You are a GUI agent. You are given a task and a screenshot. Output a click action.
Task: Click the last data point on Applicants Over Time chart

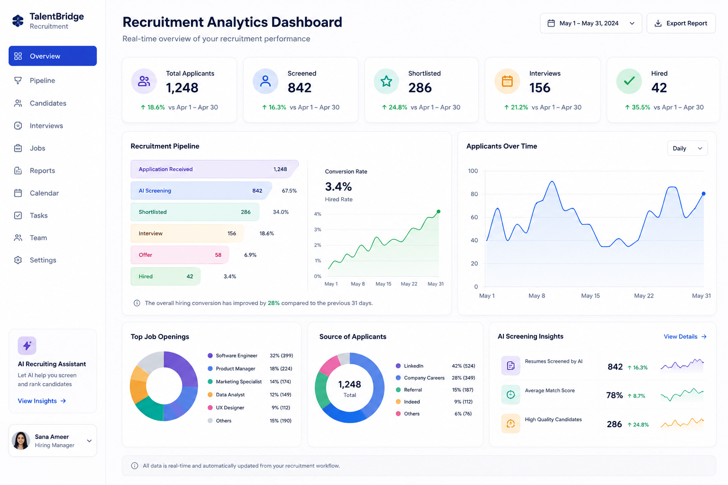click(x=703, y=194)
